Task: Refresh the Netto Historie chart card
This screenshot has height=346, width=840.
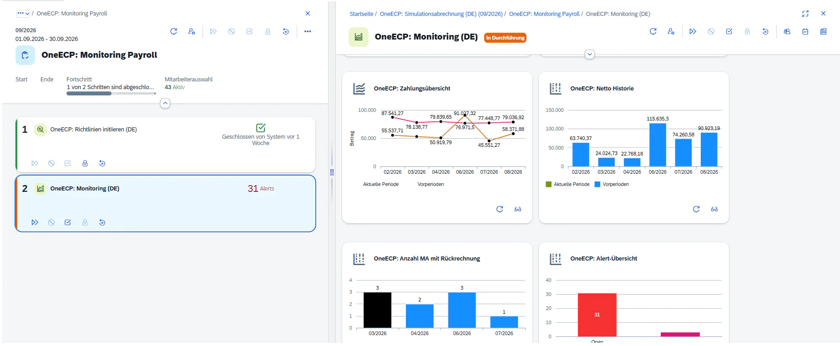Action: point(696,209)
